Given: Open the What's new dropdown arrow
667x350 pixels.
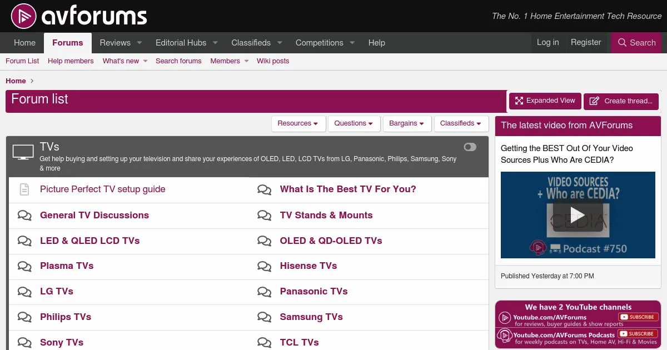Looking at the screenshot, I should click(145, 61).
